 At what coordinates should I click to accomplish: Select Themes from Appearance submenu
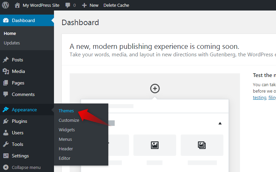[x=66, y=111]
